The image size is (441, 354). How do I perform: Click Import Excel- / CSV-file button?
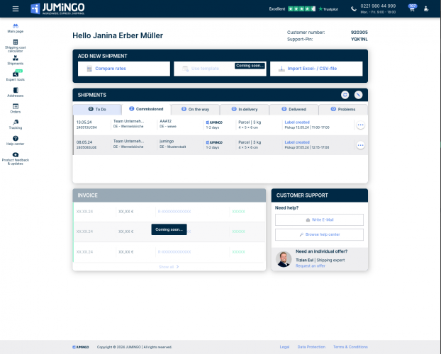[316, 69]
